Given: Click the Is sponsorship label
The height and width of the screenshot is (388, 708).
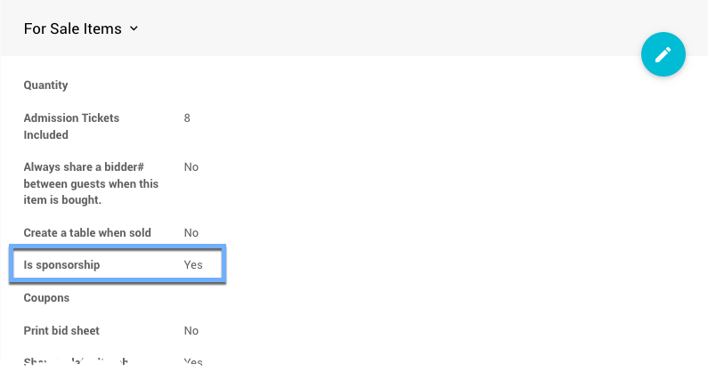Looking at the screenshot, I should tap(61, 265).
